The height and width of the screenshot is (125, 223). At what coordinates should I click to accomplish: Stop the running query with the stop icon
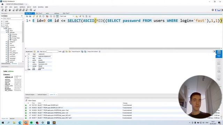coord(43,16)
